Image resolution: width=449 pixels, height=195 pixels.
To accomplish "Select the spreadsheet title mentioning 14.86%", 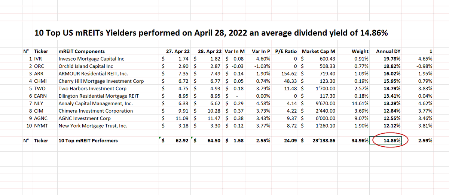I will pyautogui.click(x=211, y=33).
